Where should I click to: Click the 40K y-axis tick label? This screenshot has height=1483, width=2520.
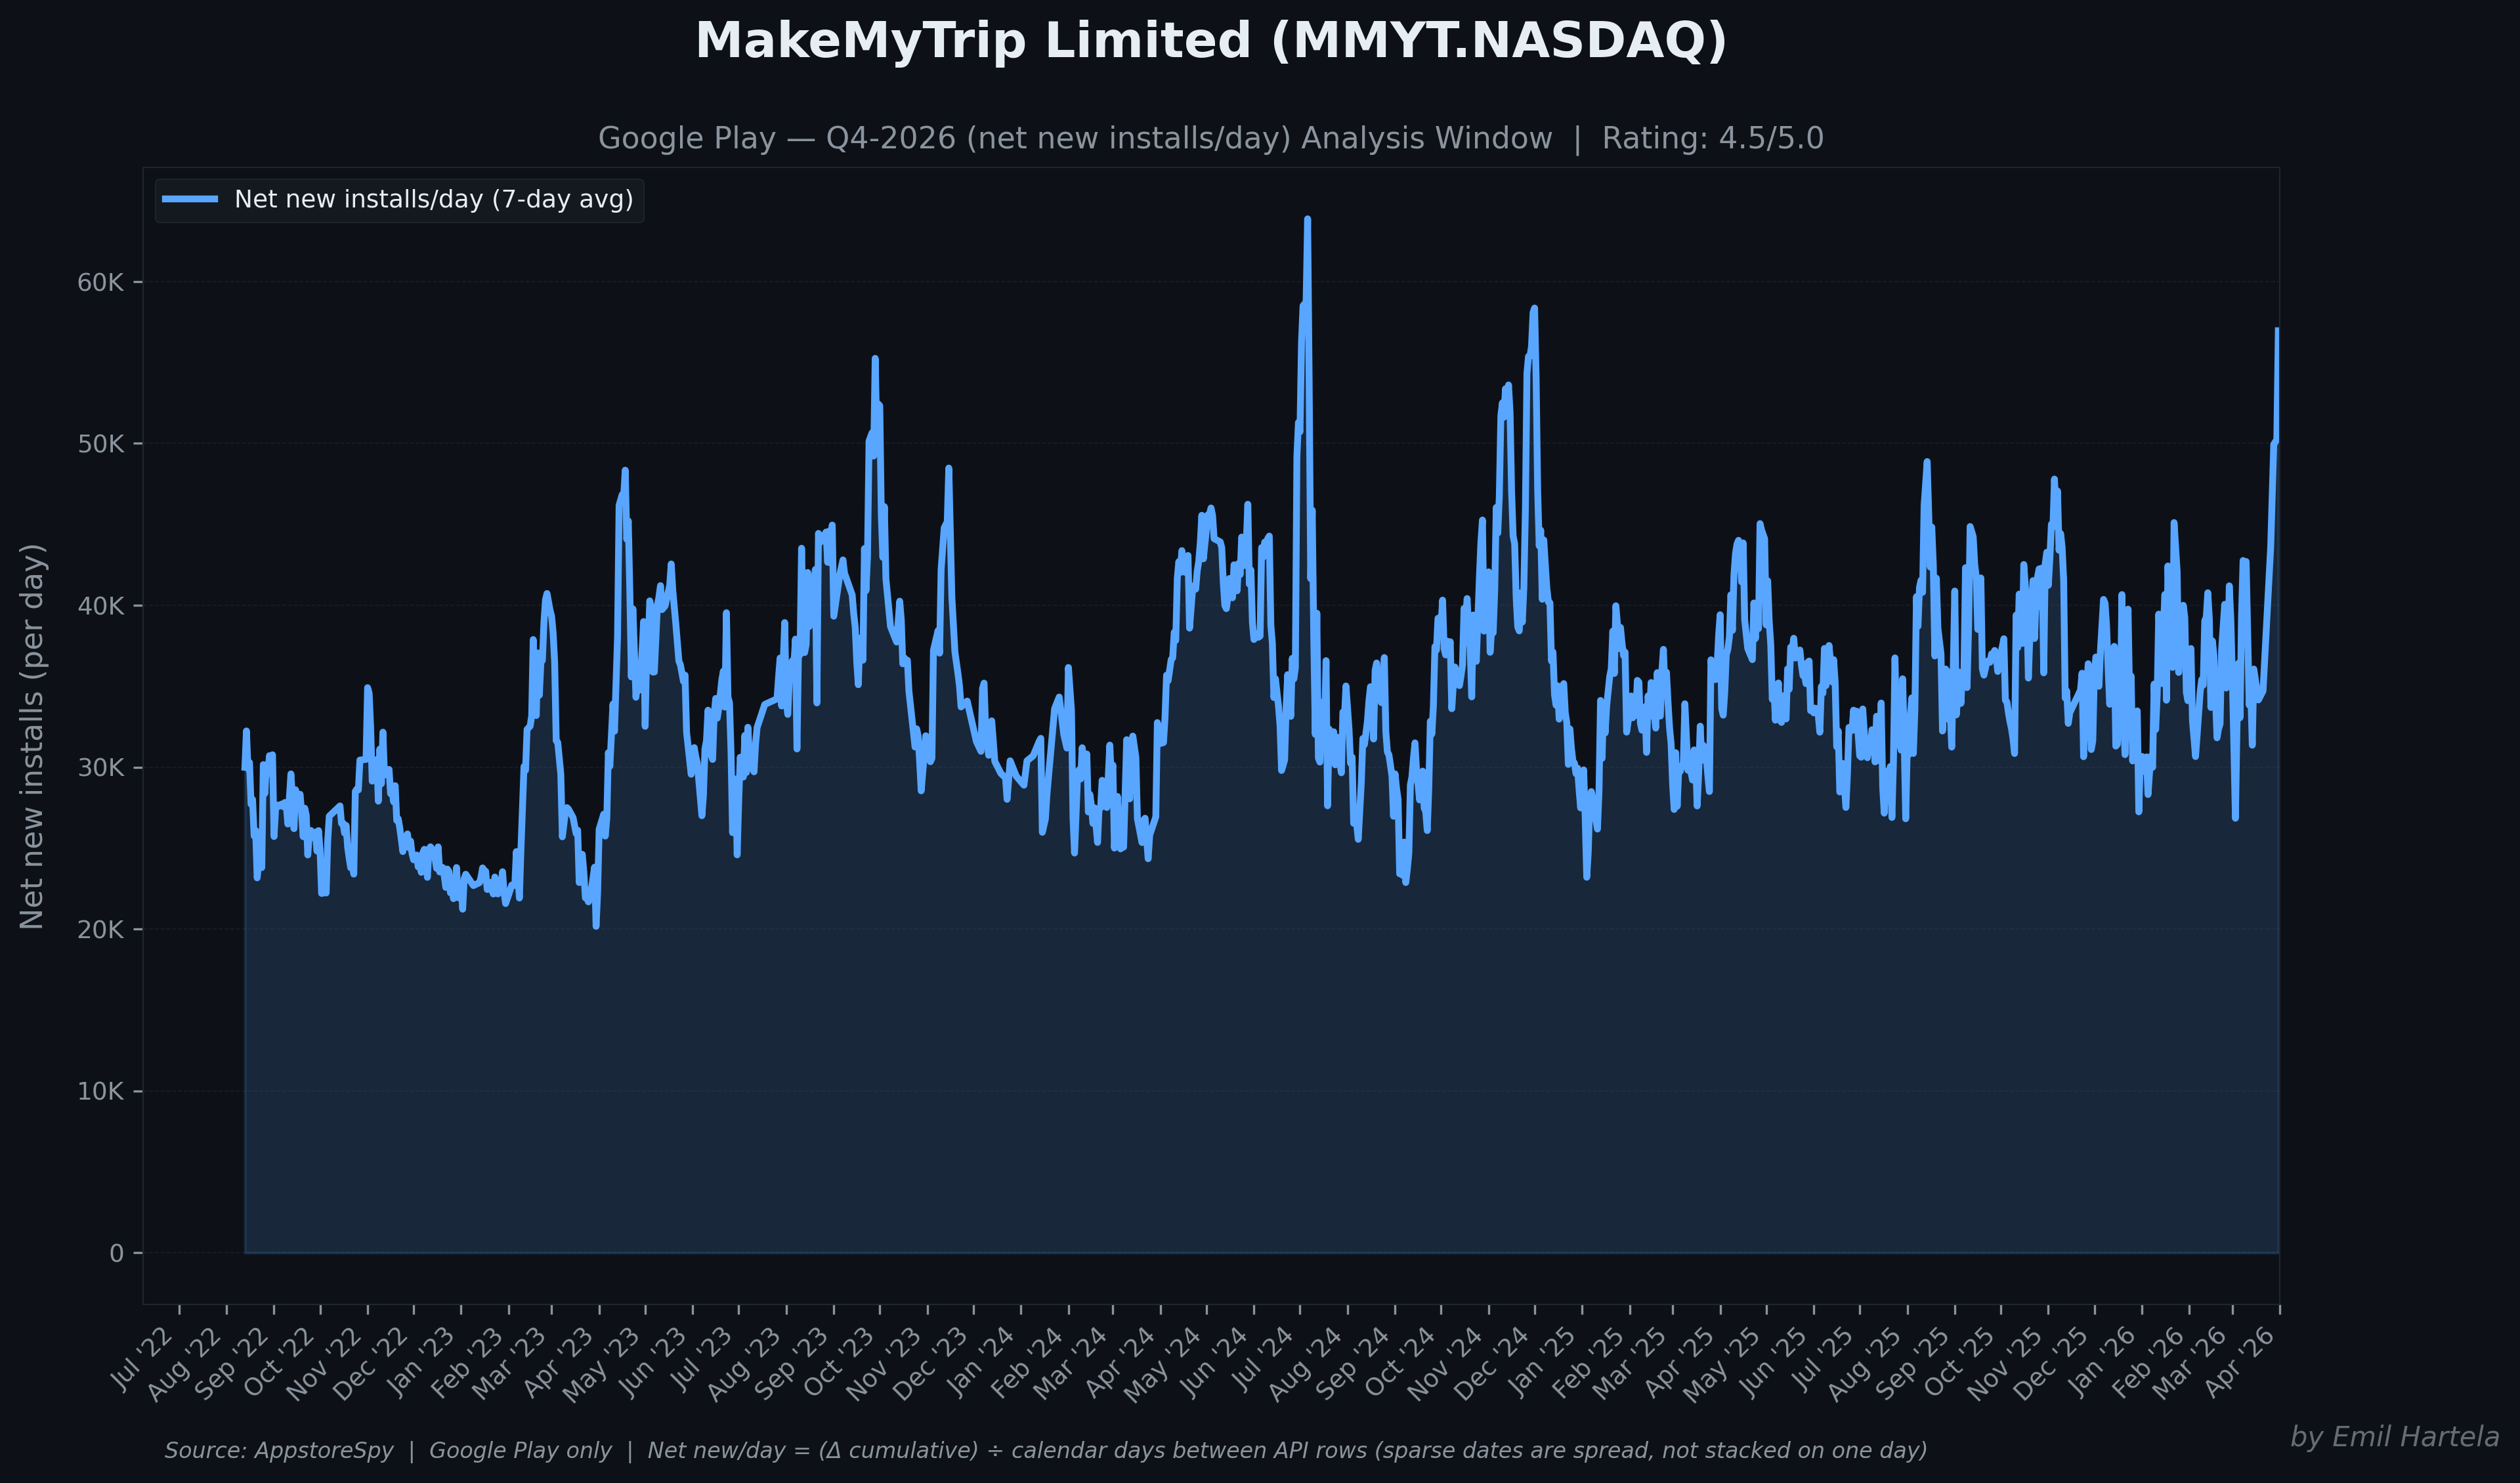coord(100,606)
